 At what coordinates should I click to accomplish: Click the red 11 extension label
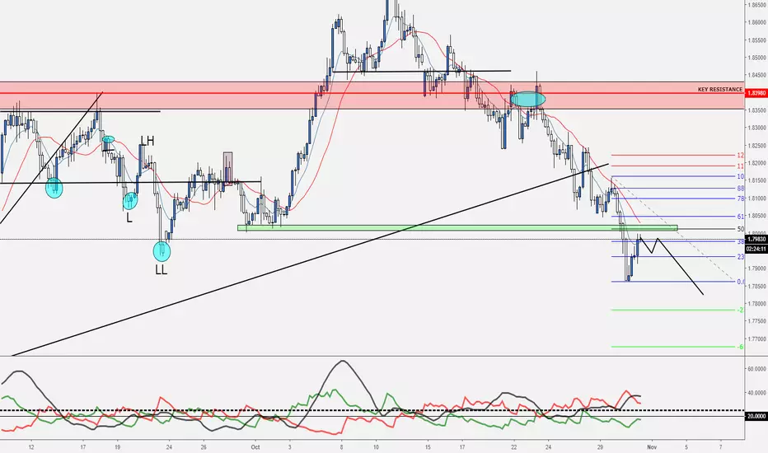741,166
